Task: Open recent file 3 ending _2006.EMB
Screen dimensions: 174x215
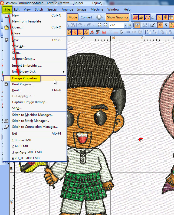Action: coord(35,152)
